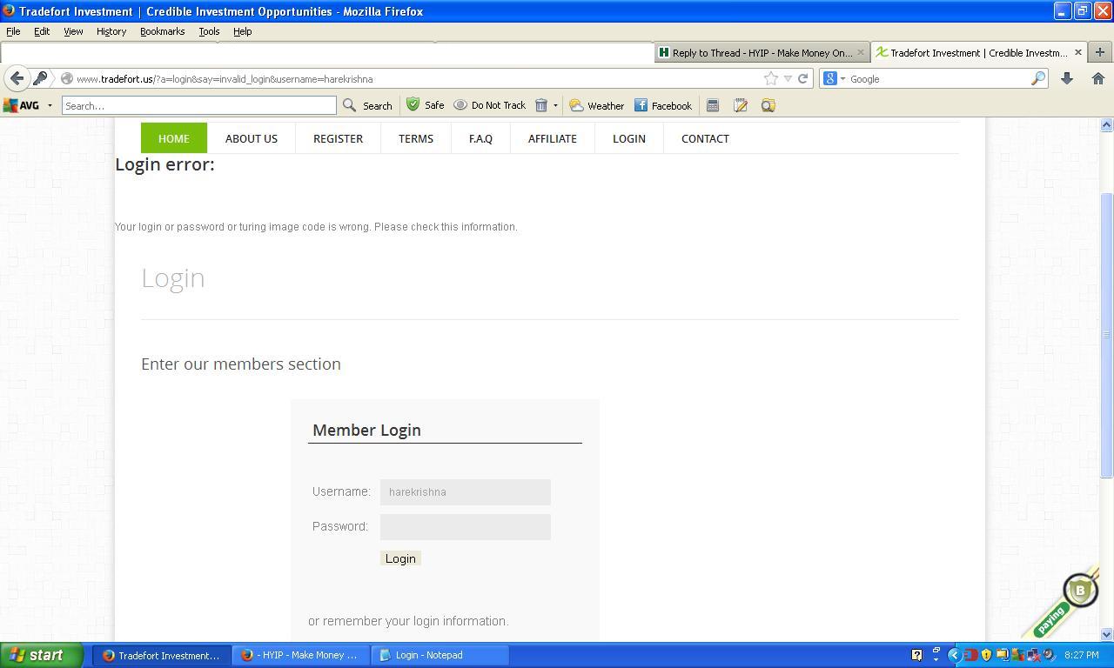Open the Bookmarks menu

[162, 31]
